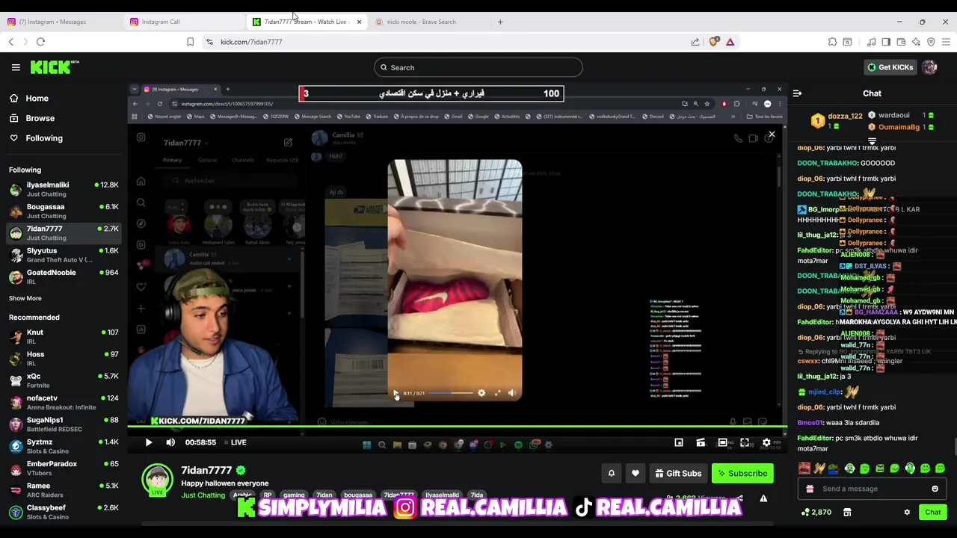Open the Kick hamburger sidebar menu
This screenshot has width=957, height=538.
pos(16,67)
